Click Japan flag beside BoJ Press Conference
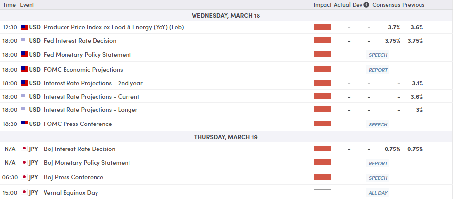Screen dimensions: 453x199 24,177
